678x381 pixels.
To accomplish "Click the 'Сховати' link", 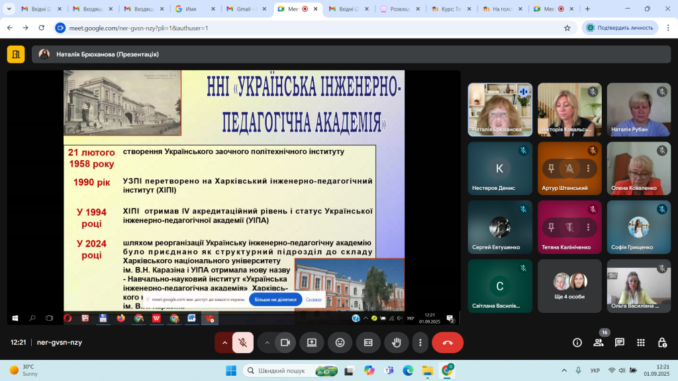I will point(313,300).
